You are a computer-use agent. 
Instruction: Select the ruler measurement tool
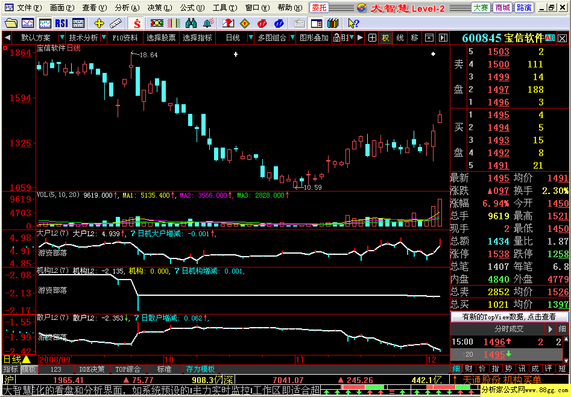116,23
